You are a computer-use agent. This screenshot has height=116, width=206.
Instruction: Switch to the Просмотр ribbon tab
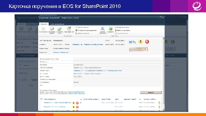click(x=44, y=24)
